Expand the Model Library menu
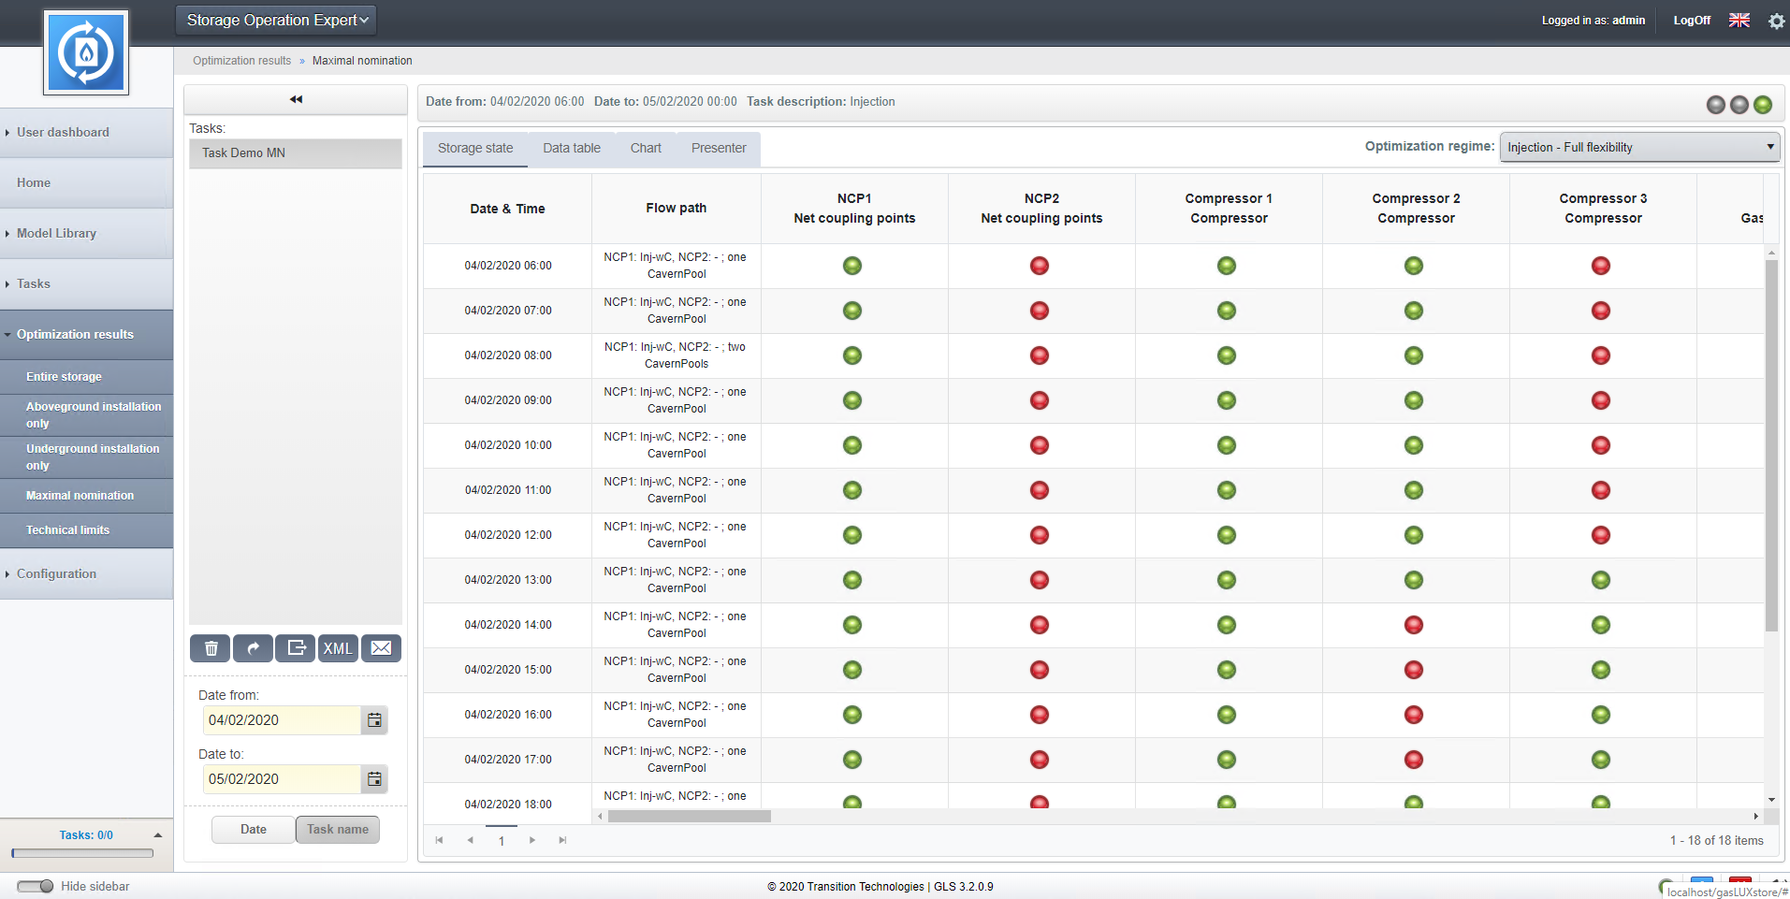 pos(56,234)
